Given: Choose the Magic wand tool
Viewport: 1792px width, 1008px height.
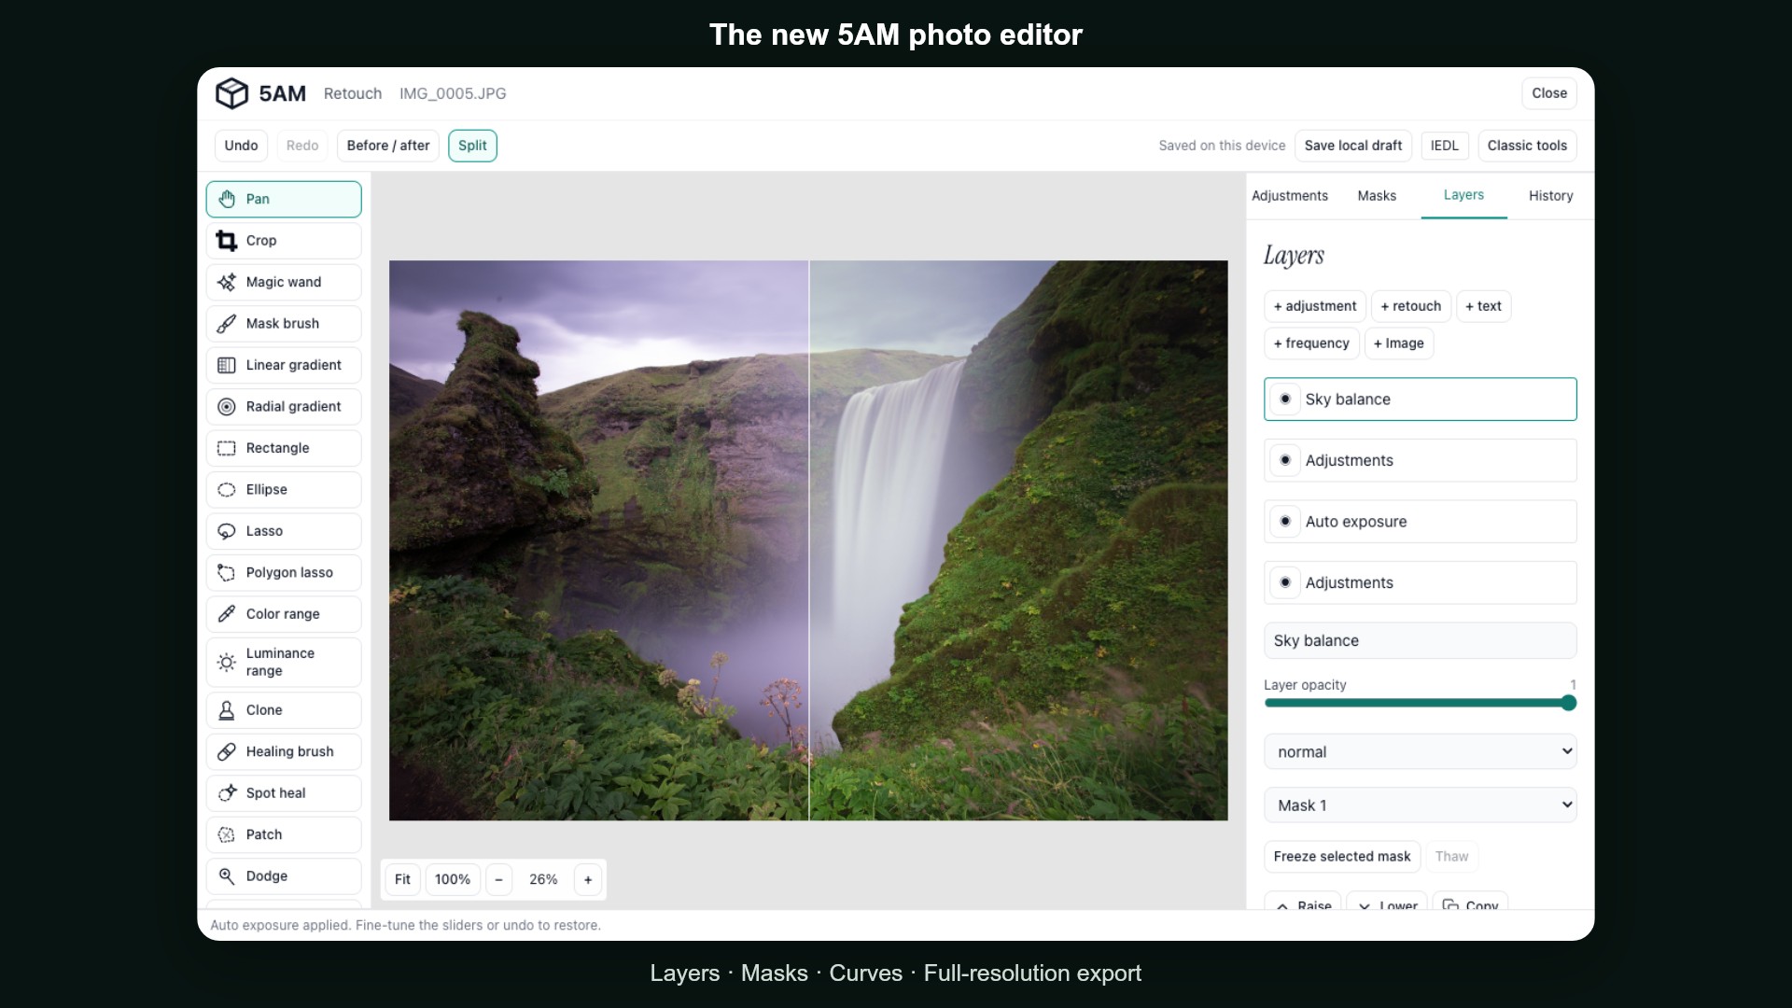Looking at the screenshot, I should click(x=284, y=282).
